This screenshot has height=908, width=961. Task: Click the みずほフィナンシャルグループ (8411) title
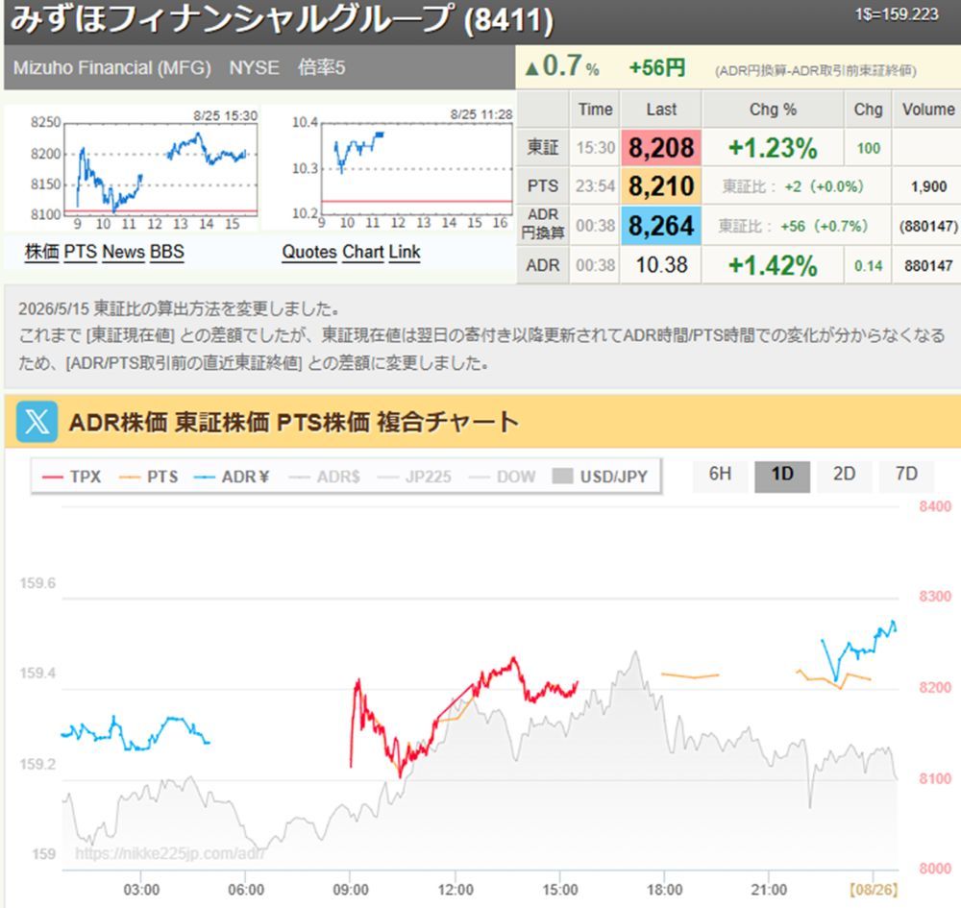coord(282,18)
